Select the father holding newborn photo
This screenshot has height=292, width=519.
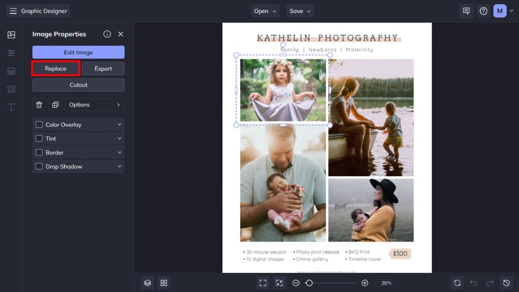(x=283, y=183)
